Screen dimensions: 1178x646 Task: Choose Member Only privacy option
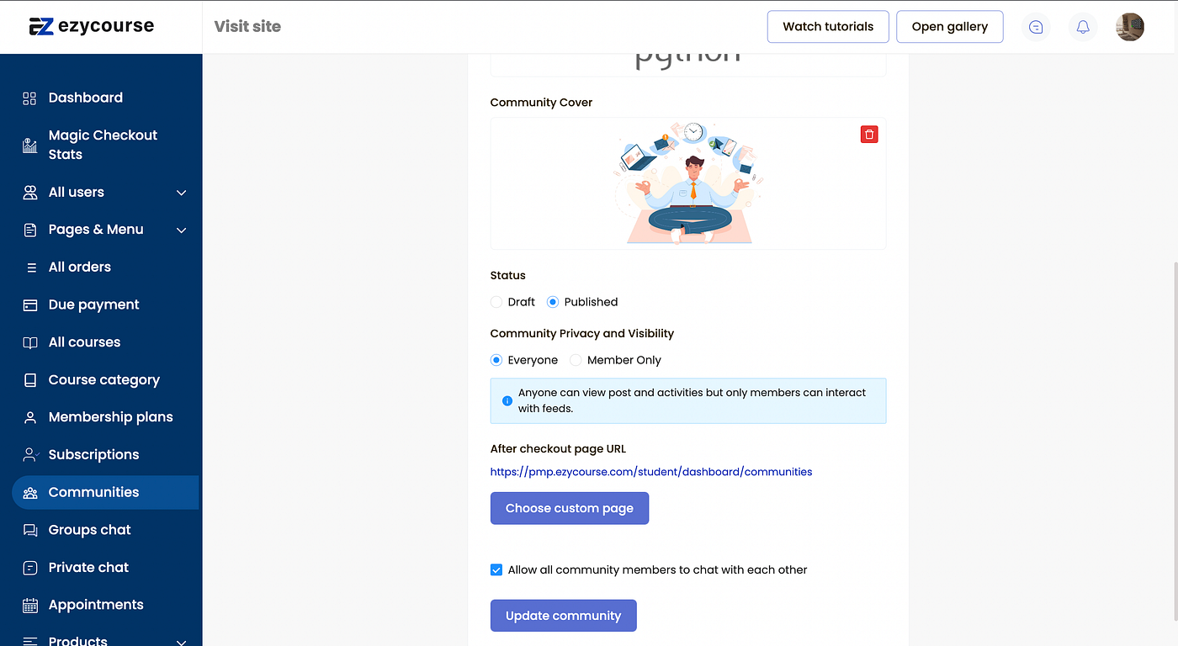pos(576,360)
